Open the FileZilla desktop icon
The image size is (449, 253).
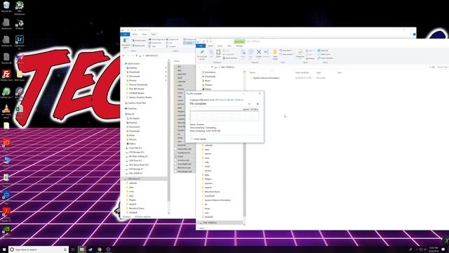point(6,75)
